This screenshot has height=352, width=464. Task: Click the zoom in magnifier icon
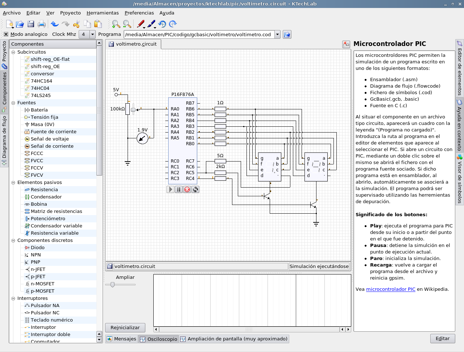(116, 24)
